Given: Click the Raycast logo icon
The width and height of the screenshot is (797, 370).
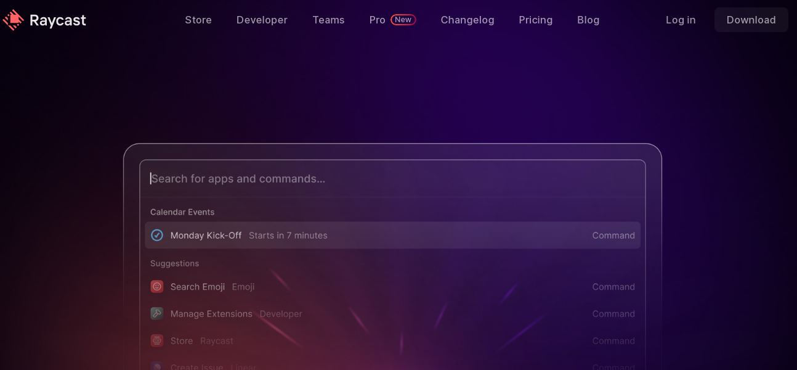Looking at the screenshot, I should point(13,20).
